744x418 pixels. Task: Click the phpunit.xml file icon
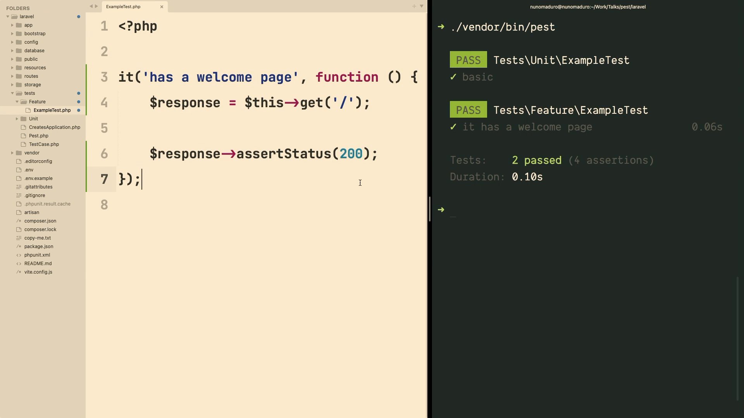pyautogui.click(x=19, y=255)
